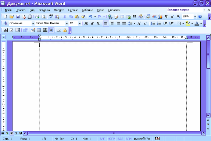
Task: Paste clipboard contents
Action: pyautogui.click(x=77, y=17)
